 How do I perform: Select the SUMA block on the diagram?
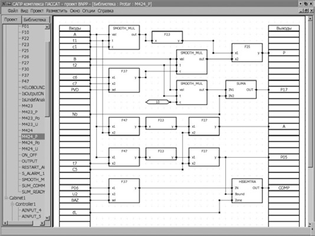tap(241, 89)
